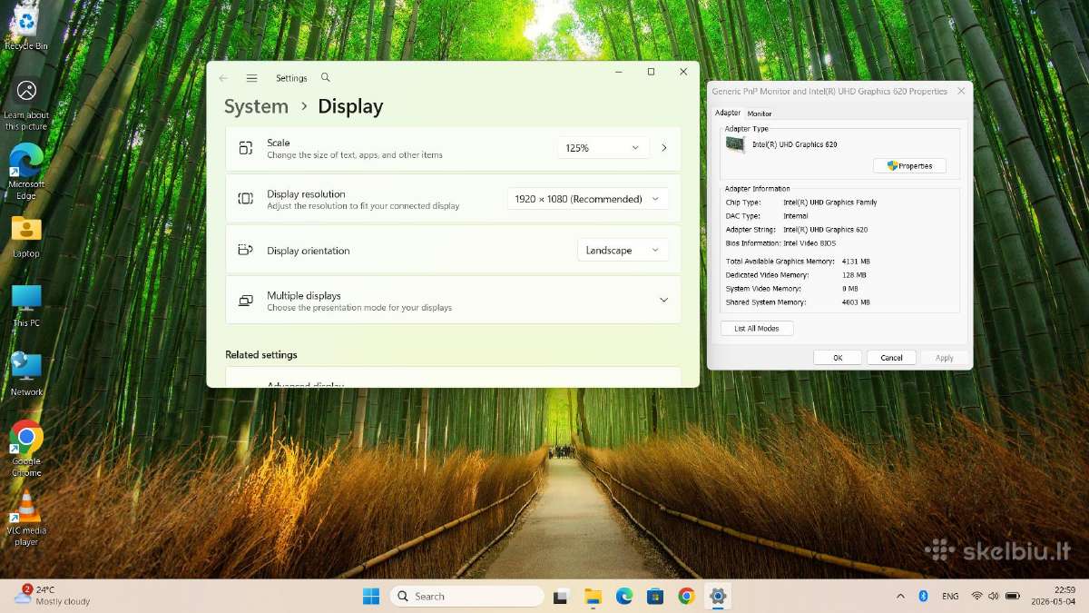Click the Display orientation row icon
This screenshot has width=1089, height=613.
pos(245,250)
